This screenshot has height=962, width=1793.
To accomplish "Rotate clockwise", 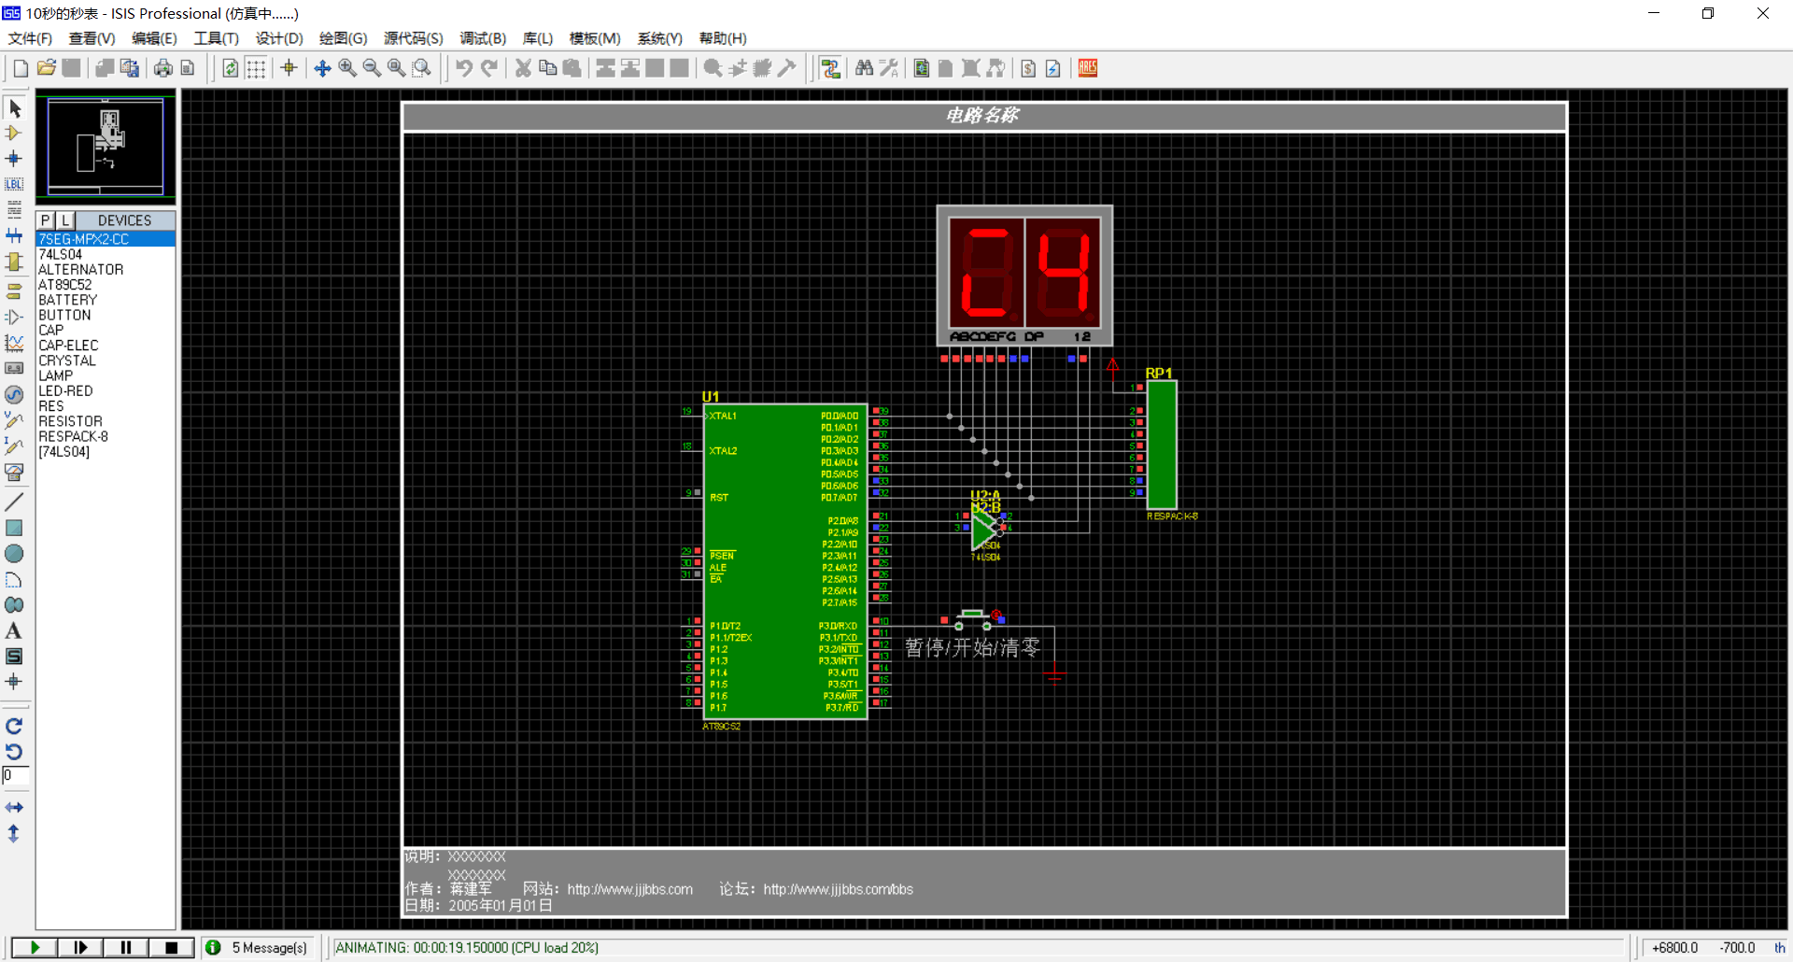I will tap(14, 726).
